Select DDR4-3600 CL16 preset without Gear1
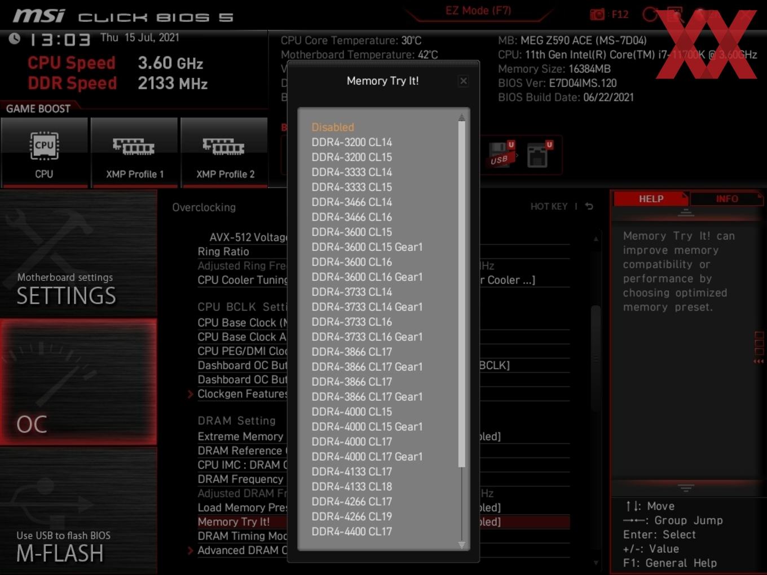 click(x=352, y=262)
